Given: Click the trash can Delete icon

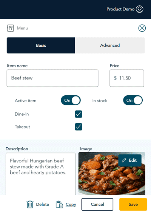Looking at the screenshot, I should [30, 204].
